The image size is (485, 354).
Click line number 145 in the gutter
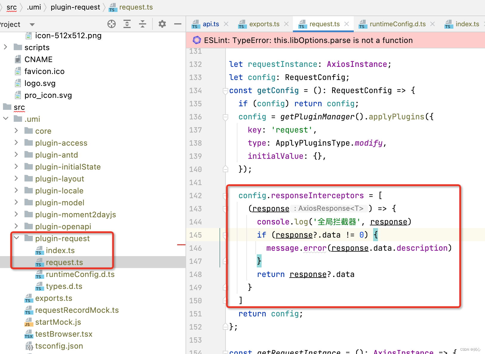[x=195, y=235]
